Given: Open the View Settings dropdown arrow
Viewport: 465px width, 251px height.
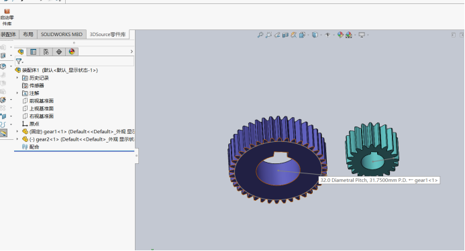Looking at the screenshot, I should tap(368, 35).
